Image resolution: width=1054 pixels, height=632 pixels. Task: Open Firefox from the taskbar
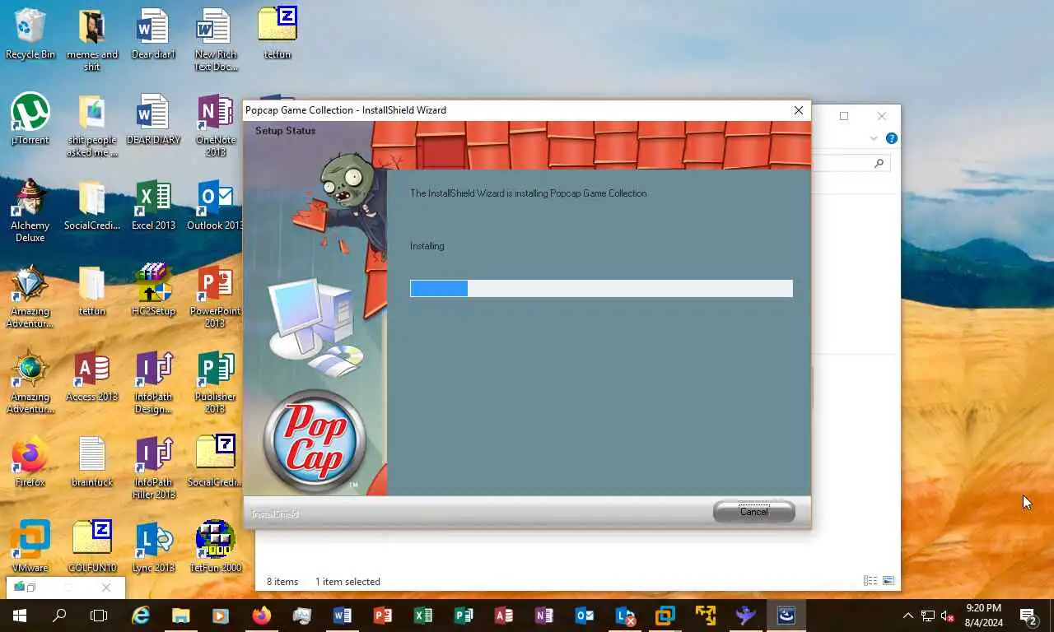coord(262,616)
